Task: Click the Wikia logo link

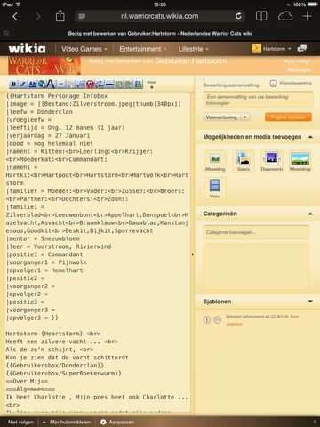Action: (28, 48)
